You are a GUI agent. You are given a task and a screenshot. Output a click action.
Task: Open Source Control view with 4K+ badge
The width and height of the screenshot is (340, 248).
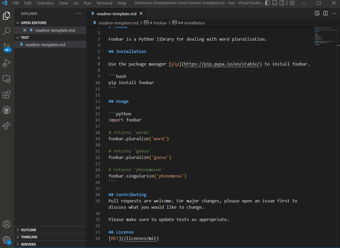[7, 47]
